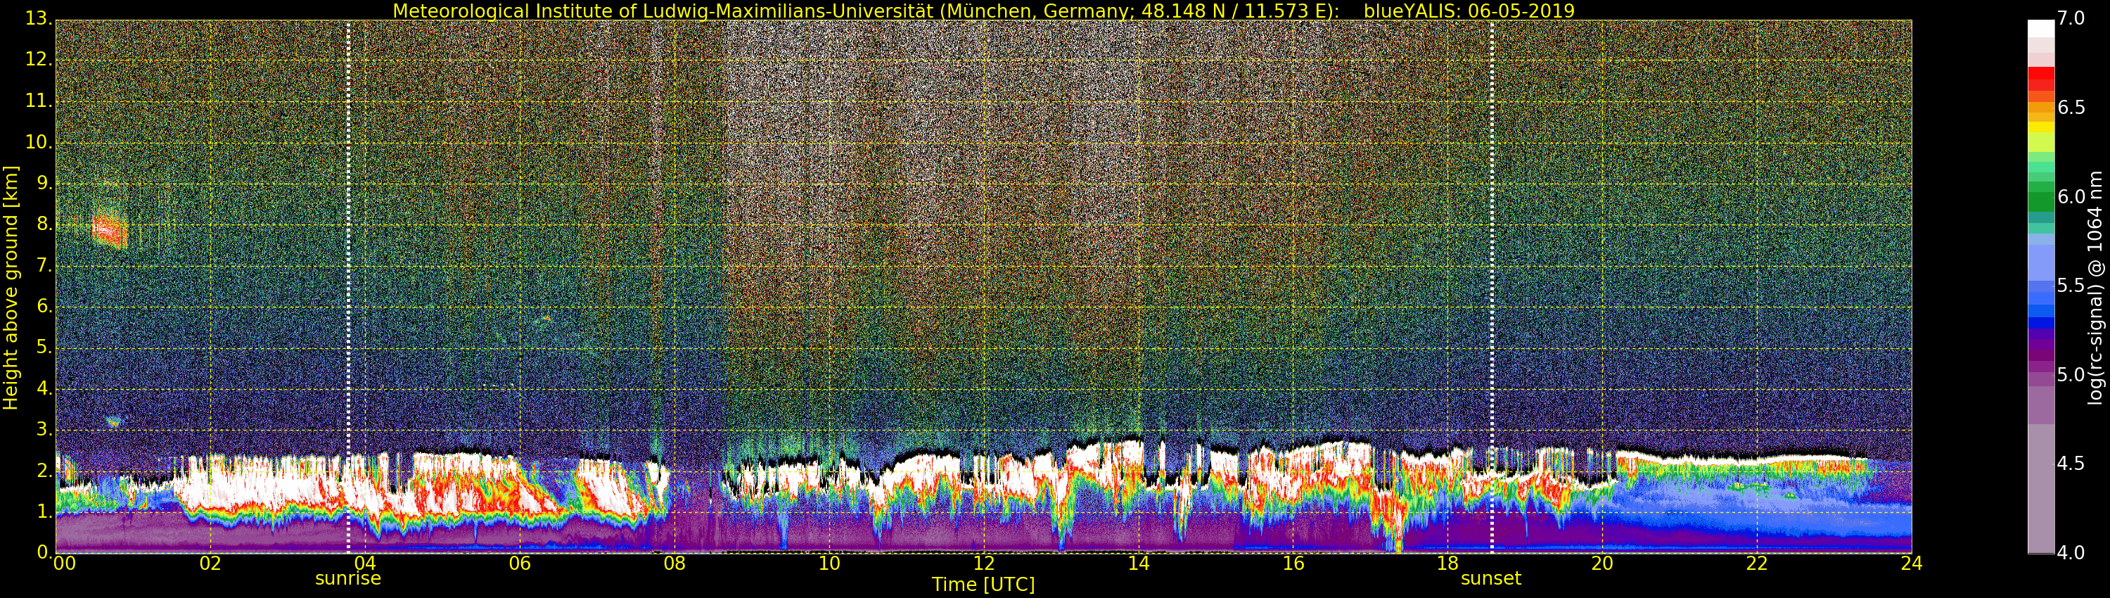2110x598 pixels.
Task: Click the 00 tick label on time axis
Action: [x=64, y=564]
